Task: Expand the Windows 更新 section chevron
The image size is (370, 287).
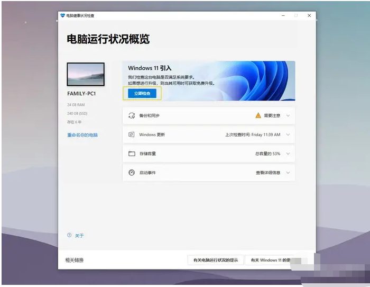Action: [x=288, y=134]
